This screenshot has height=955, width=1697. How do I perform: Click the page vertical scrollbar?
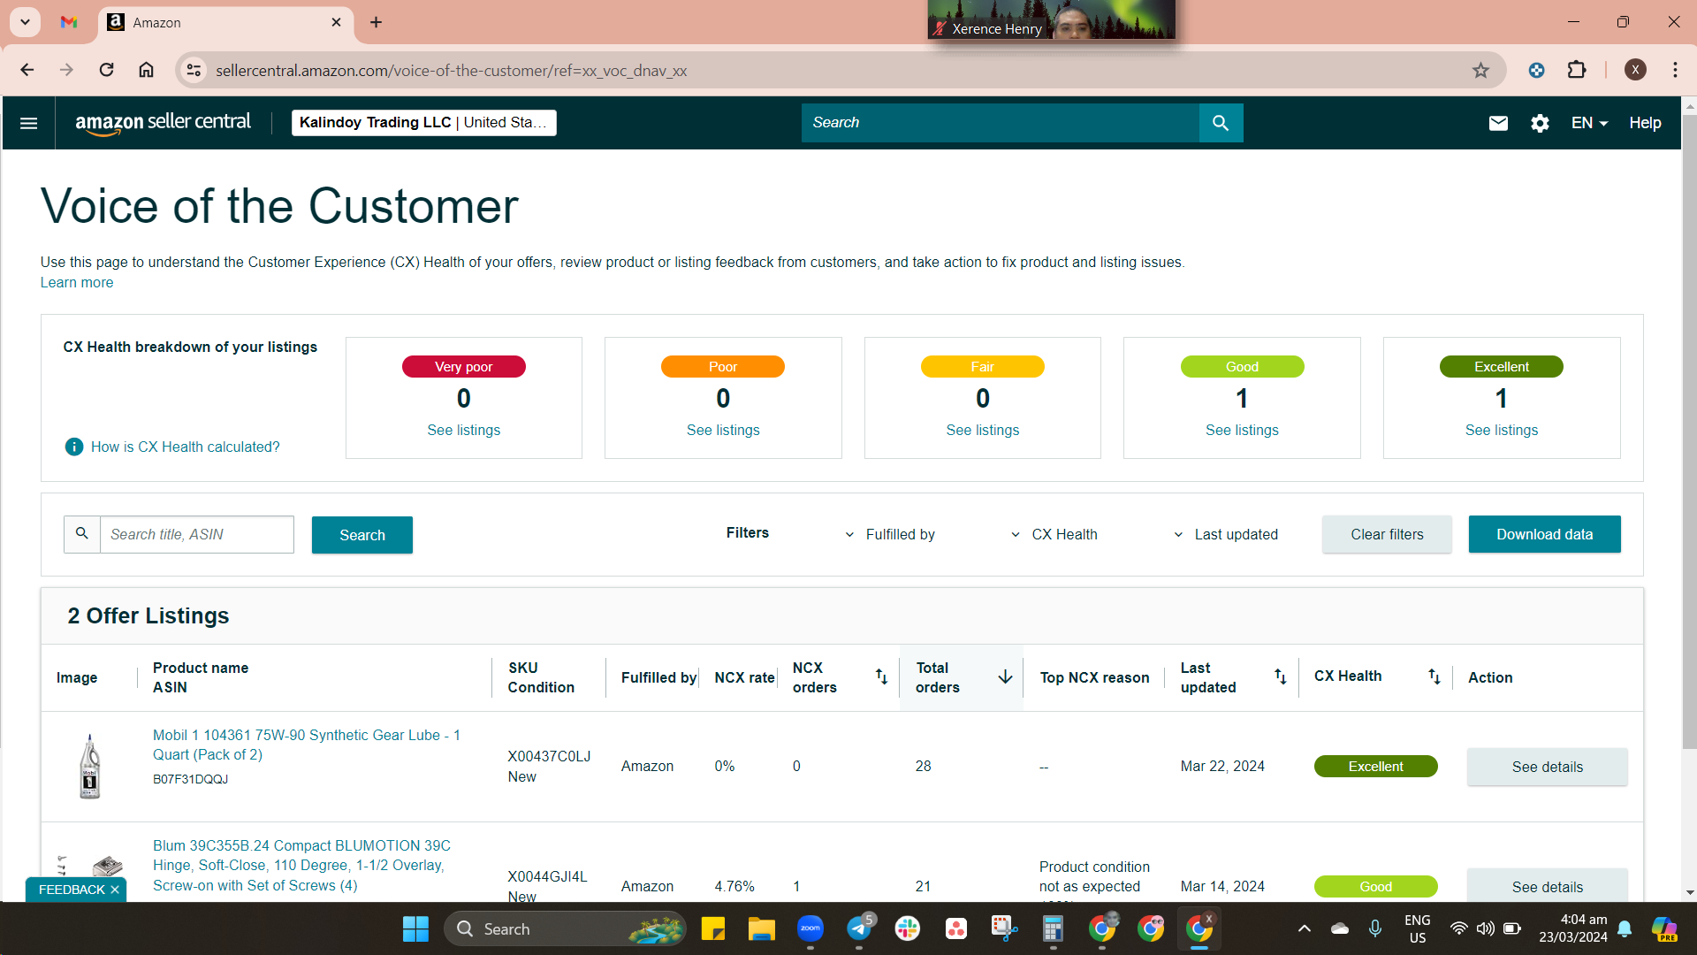point(1689,433)
